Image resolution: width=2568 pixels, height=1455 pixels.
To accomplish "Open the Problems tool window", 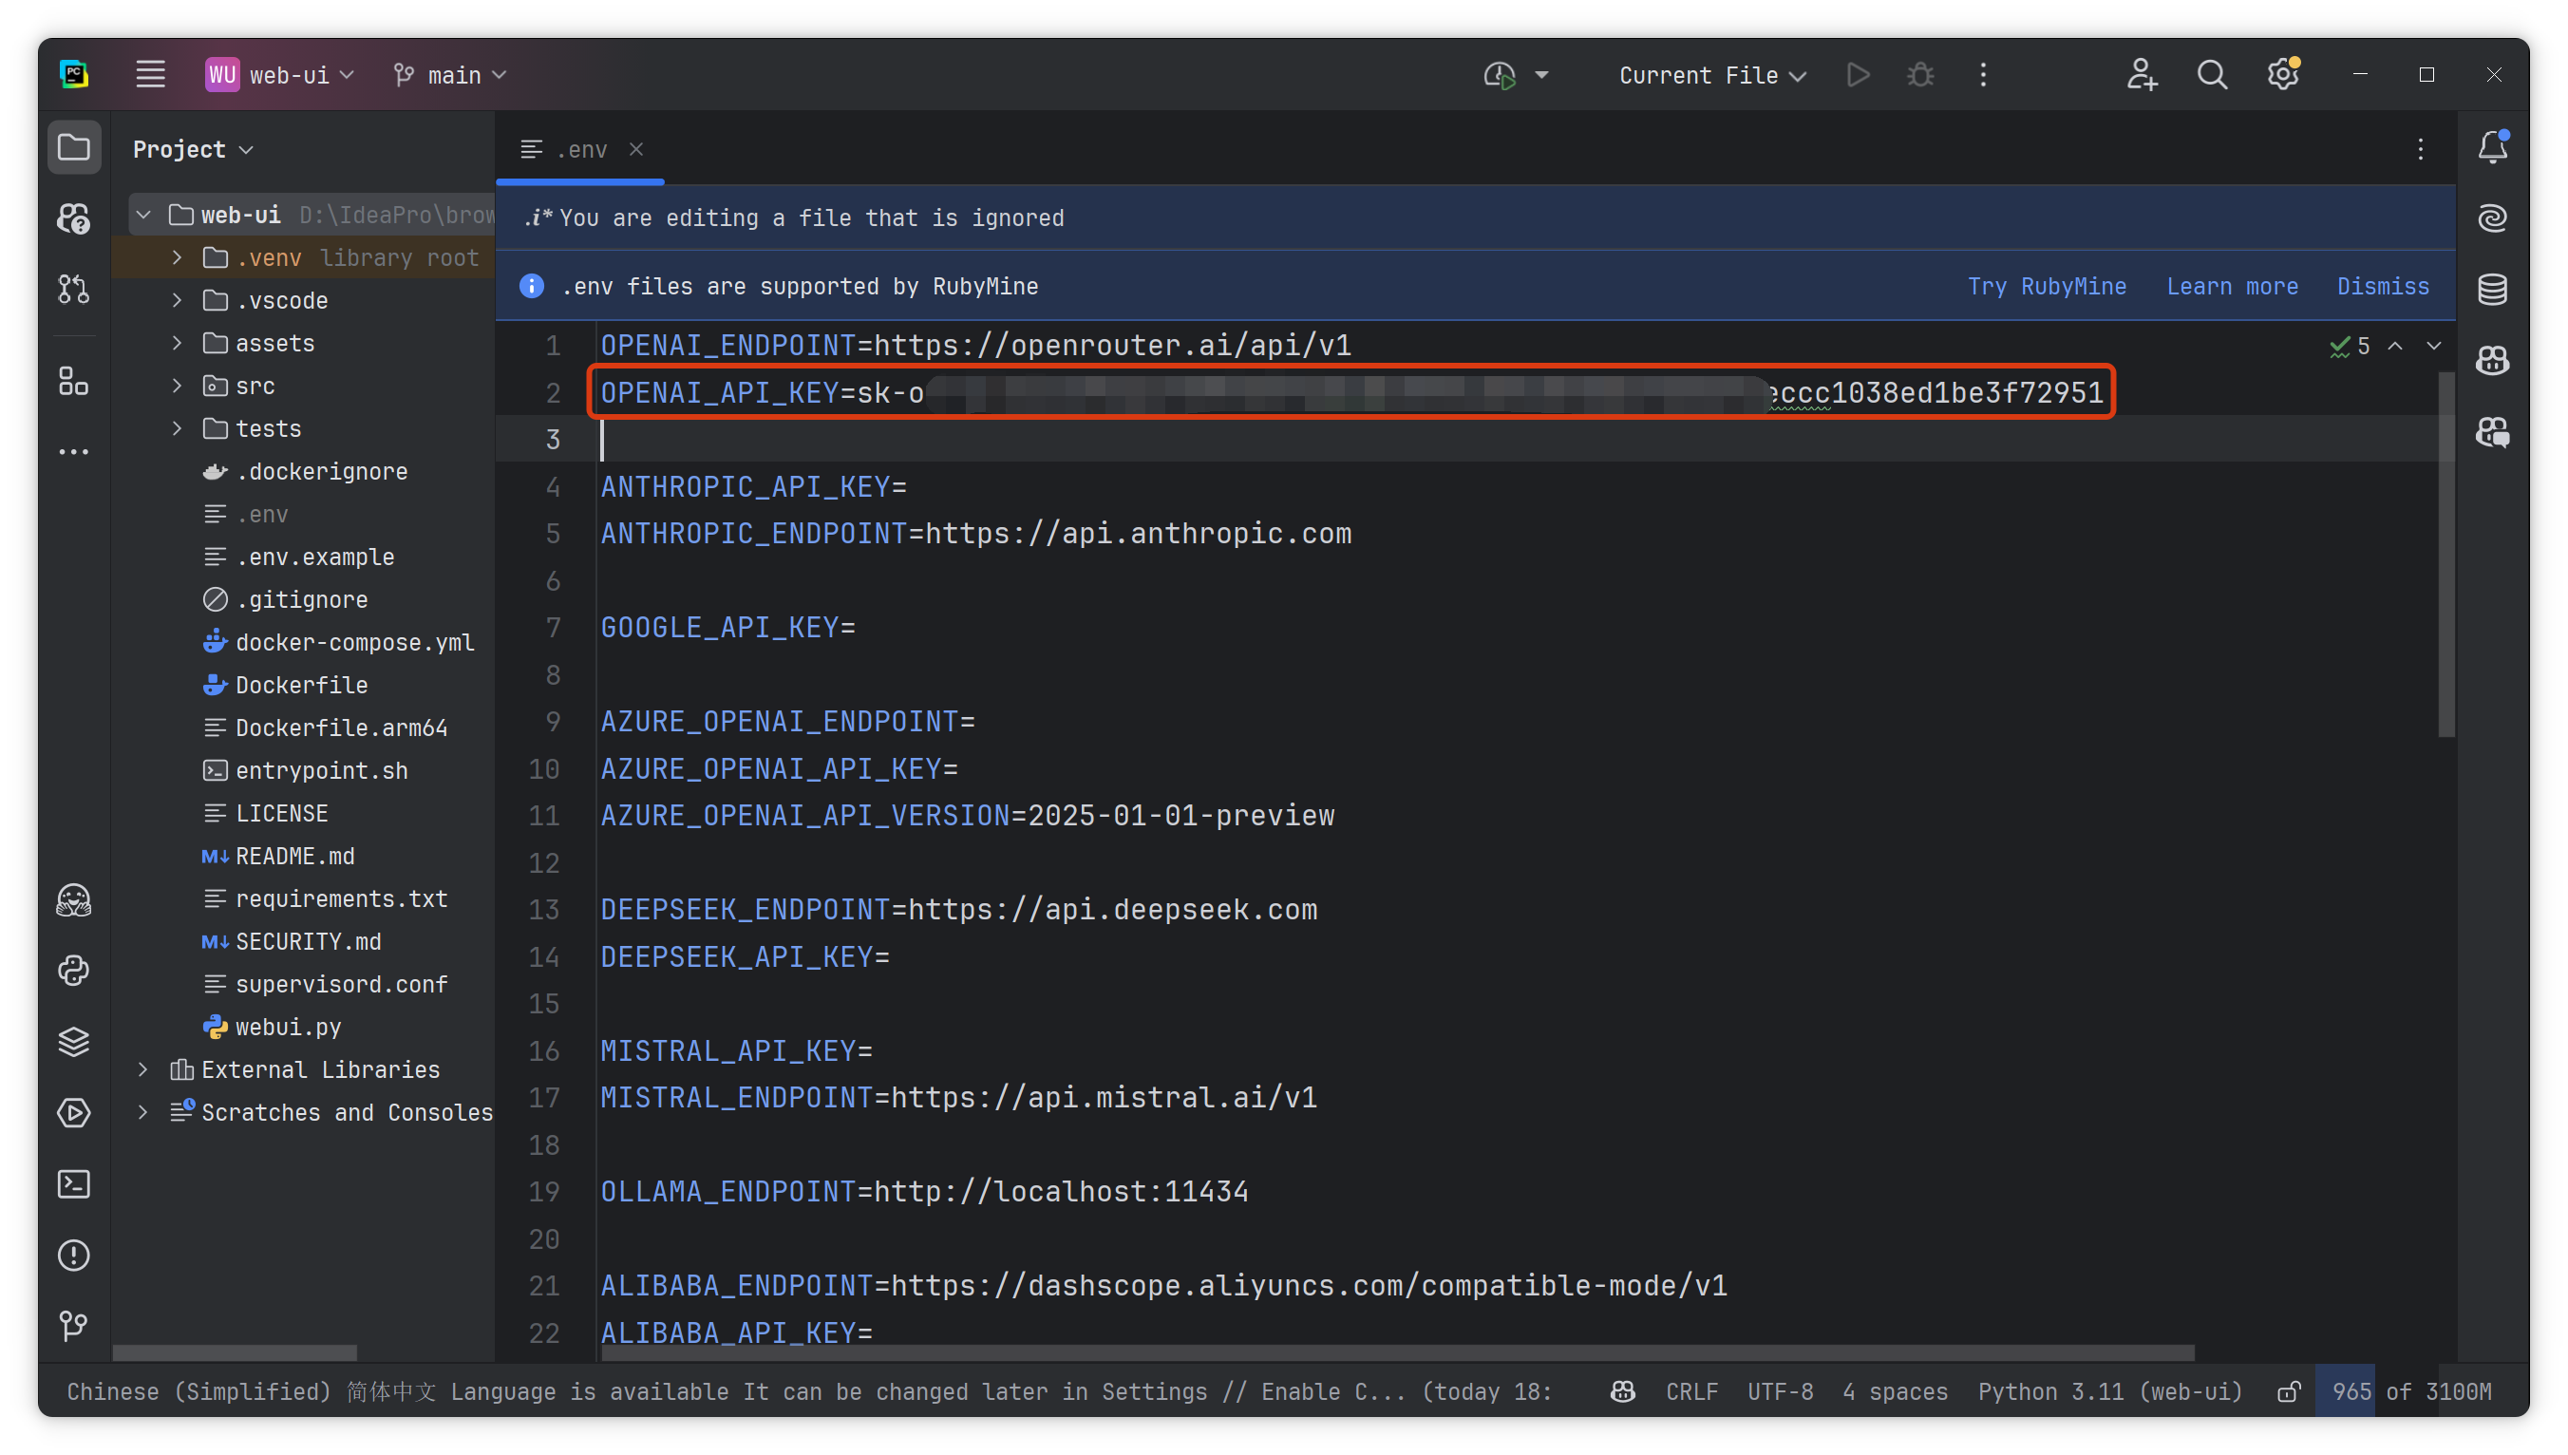I will pyautogui.click(x=74, y=1256).
